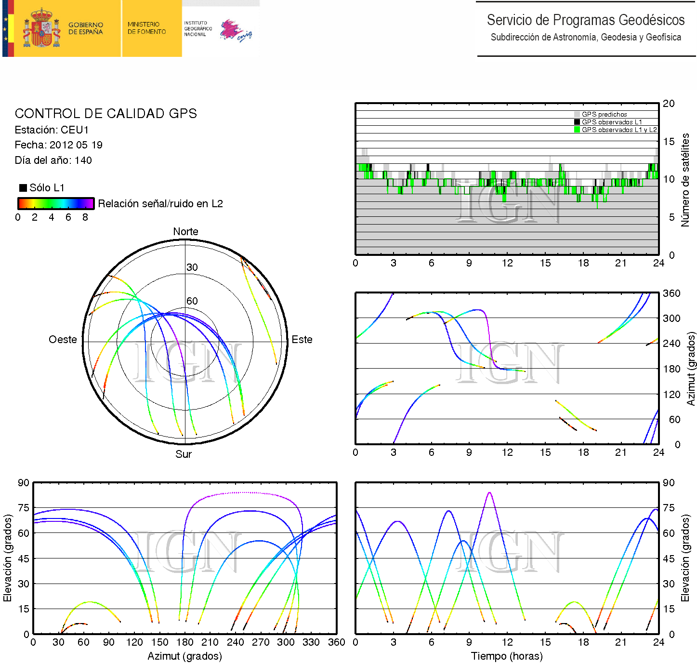
Task: Click the Este label on polar plot
Action: click(302, 340)
